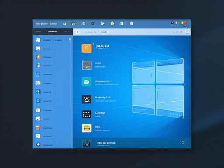Click the play arrow icon in address bar
The image size is (224, 168).
[78, 32]
